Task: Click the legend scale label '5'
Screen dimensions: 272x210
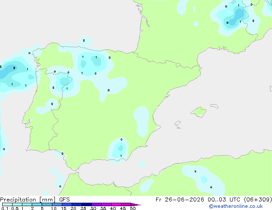Action: [42, 208]
